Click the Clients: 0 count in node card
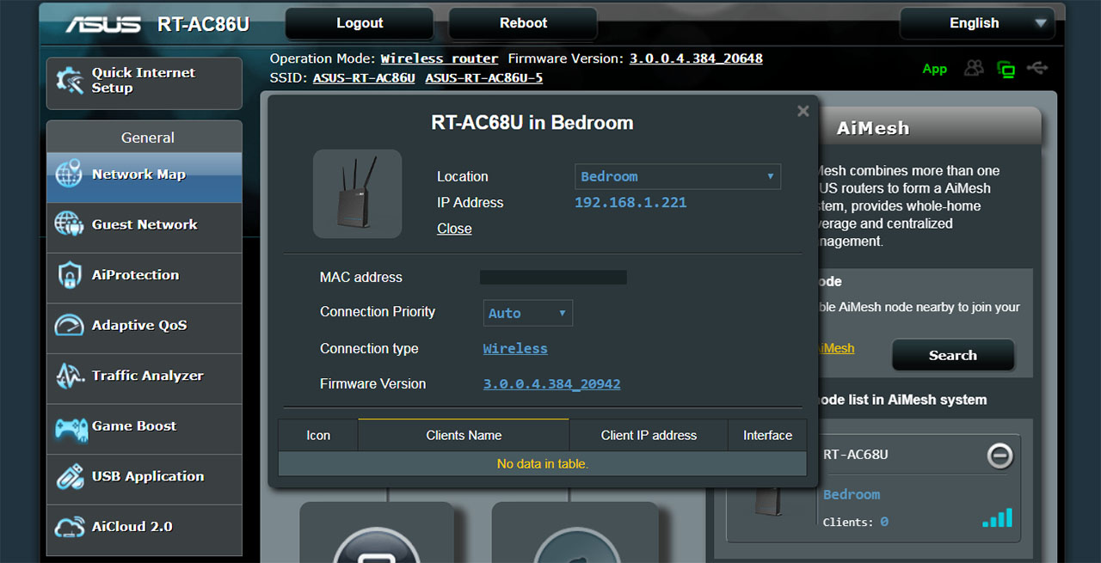The width and height of the screenshot is (1101, 563). tap(856, 522)
